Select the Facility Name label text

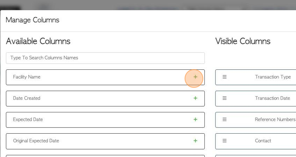click(x=27, y=77)
